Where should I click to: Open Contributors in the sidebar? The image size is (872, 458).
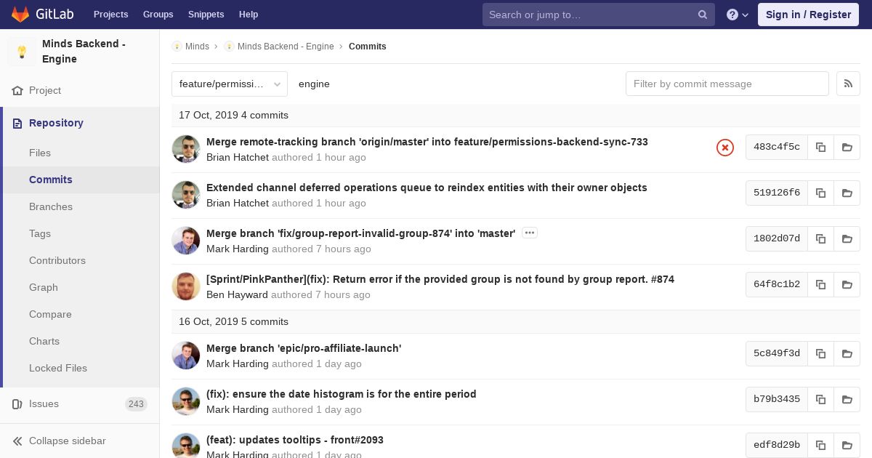click(57, 260)
